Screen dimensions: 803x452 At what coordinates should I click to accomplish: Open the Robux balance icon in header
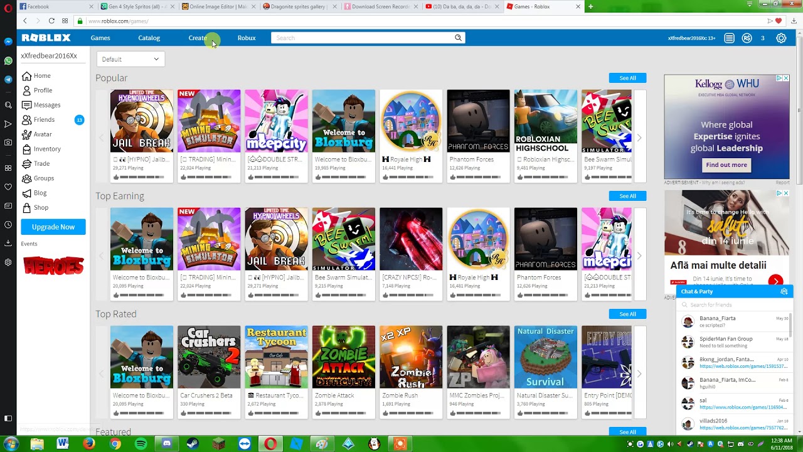tap(747, 38)
